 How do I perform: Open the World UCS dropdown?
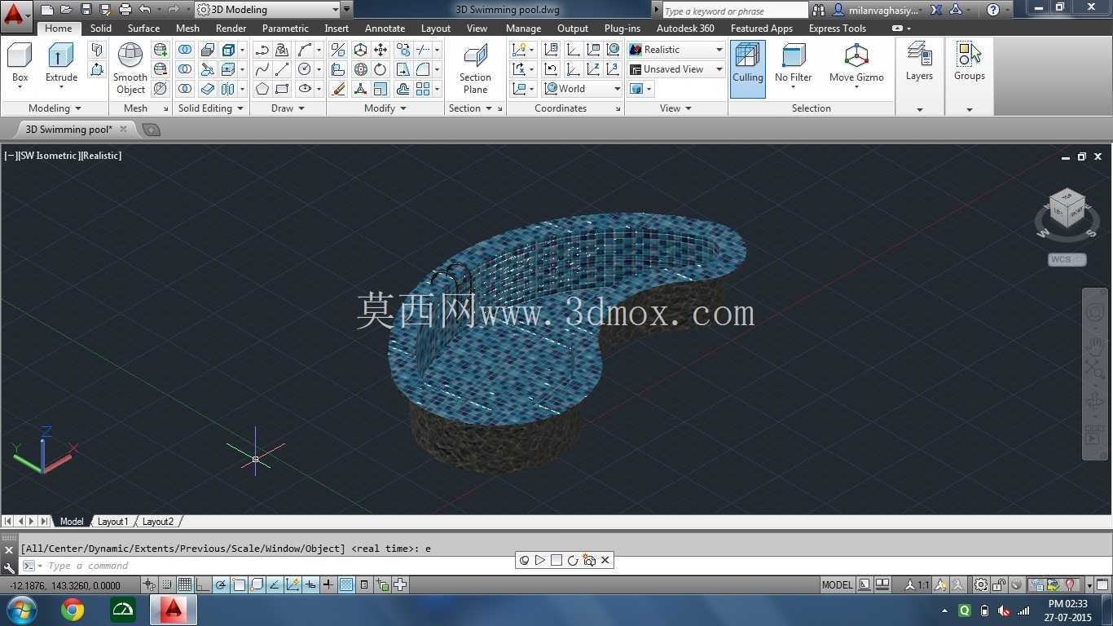point(583,89)
